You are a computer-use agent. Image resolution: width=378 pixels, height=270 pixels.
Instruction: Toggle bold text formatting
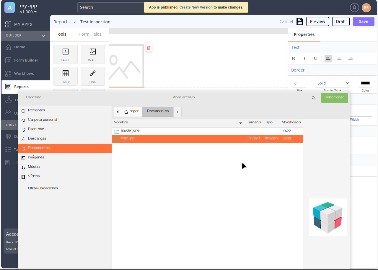(293, 59)
